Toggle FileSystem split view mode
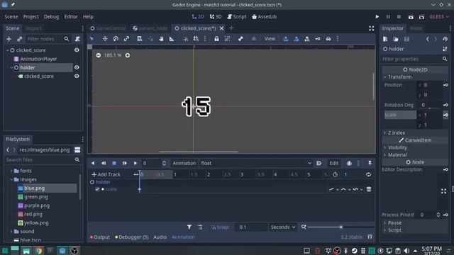Screen dimensions: 454x255 77,149
